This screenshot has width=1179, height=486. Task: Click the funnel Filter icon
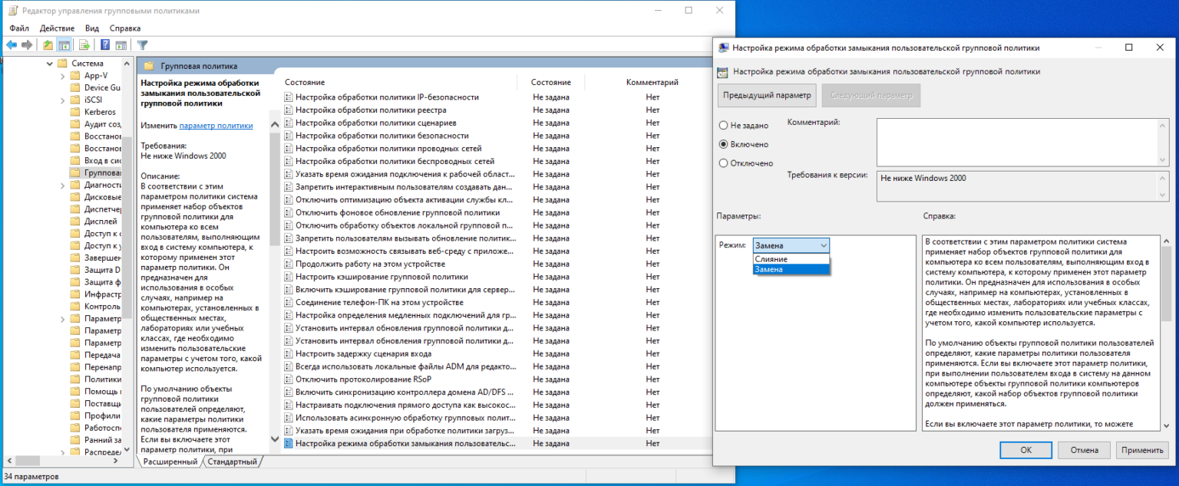pyautogui.click(x=142, y=44)
